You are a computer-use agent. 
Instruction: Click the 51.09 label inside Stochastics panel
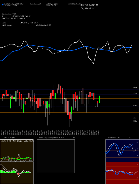tap(135, 151)
